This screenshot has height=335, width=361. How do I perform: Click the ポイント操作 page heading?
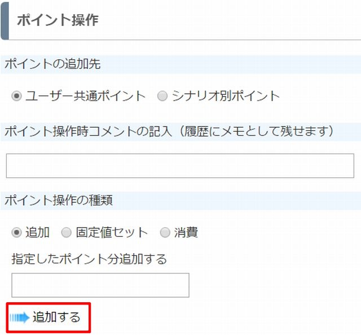(58, 20)
